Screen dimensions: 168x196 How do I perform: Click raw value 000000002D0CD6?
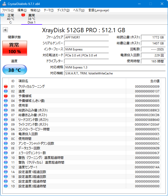pos(147,115)
